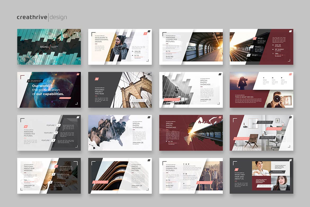Click the first FEATURE 1 arrow marker
Image resolution: width=310 pixels, height=207 pixels.
coord(58,125)
